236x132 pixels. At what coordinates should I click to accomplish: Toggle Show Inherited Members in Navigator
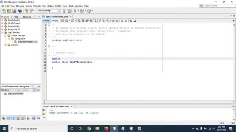(x=4, y=118)
